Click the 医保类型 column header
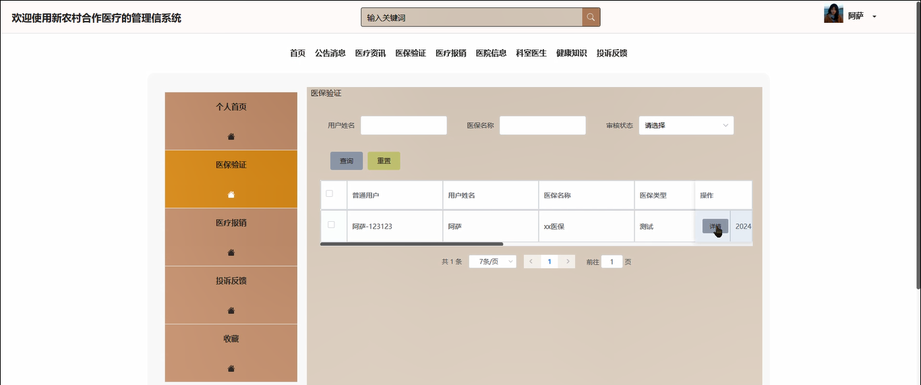The image size is (921, 385). (665, 196)
